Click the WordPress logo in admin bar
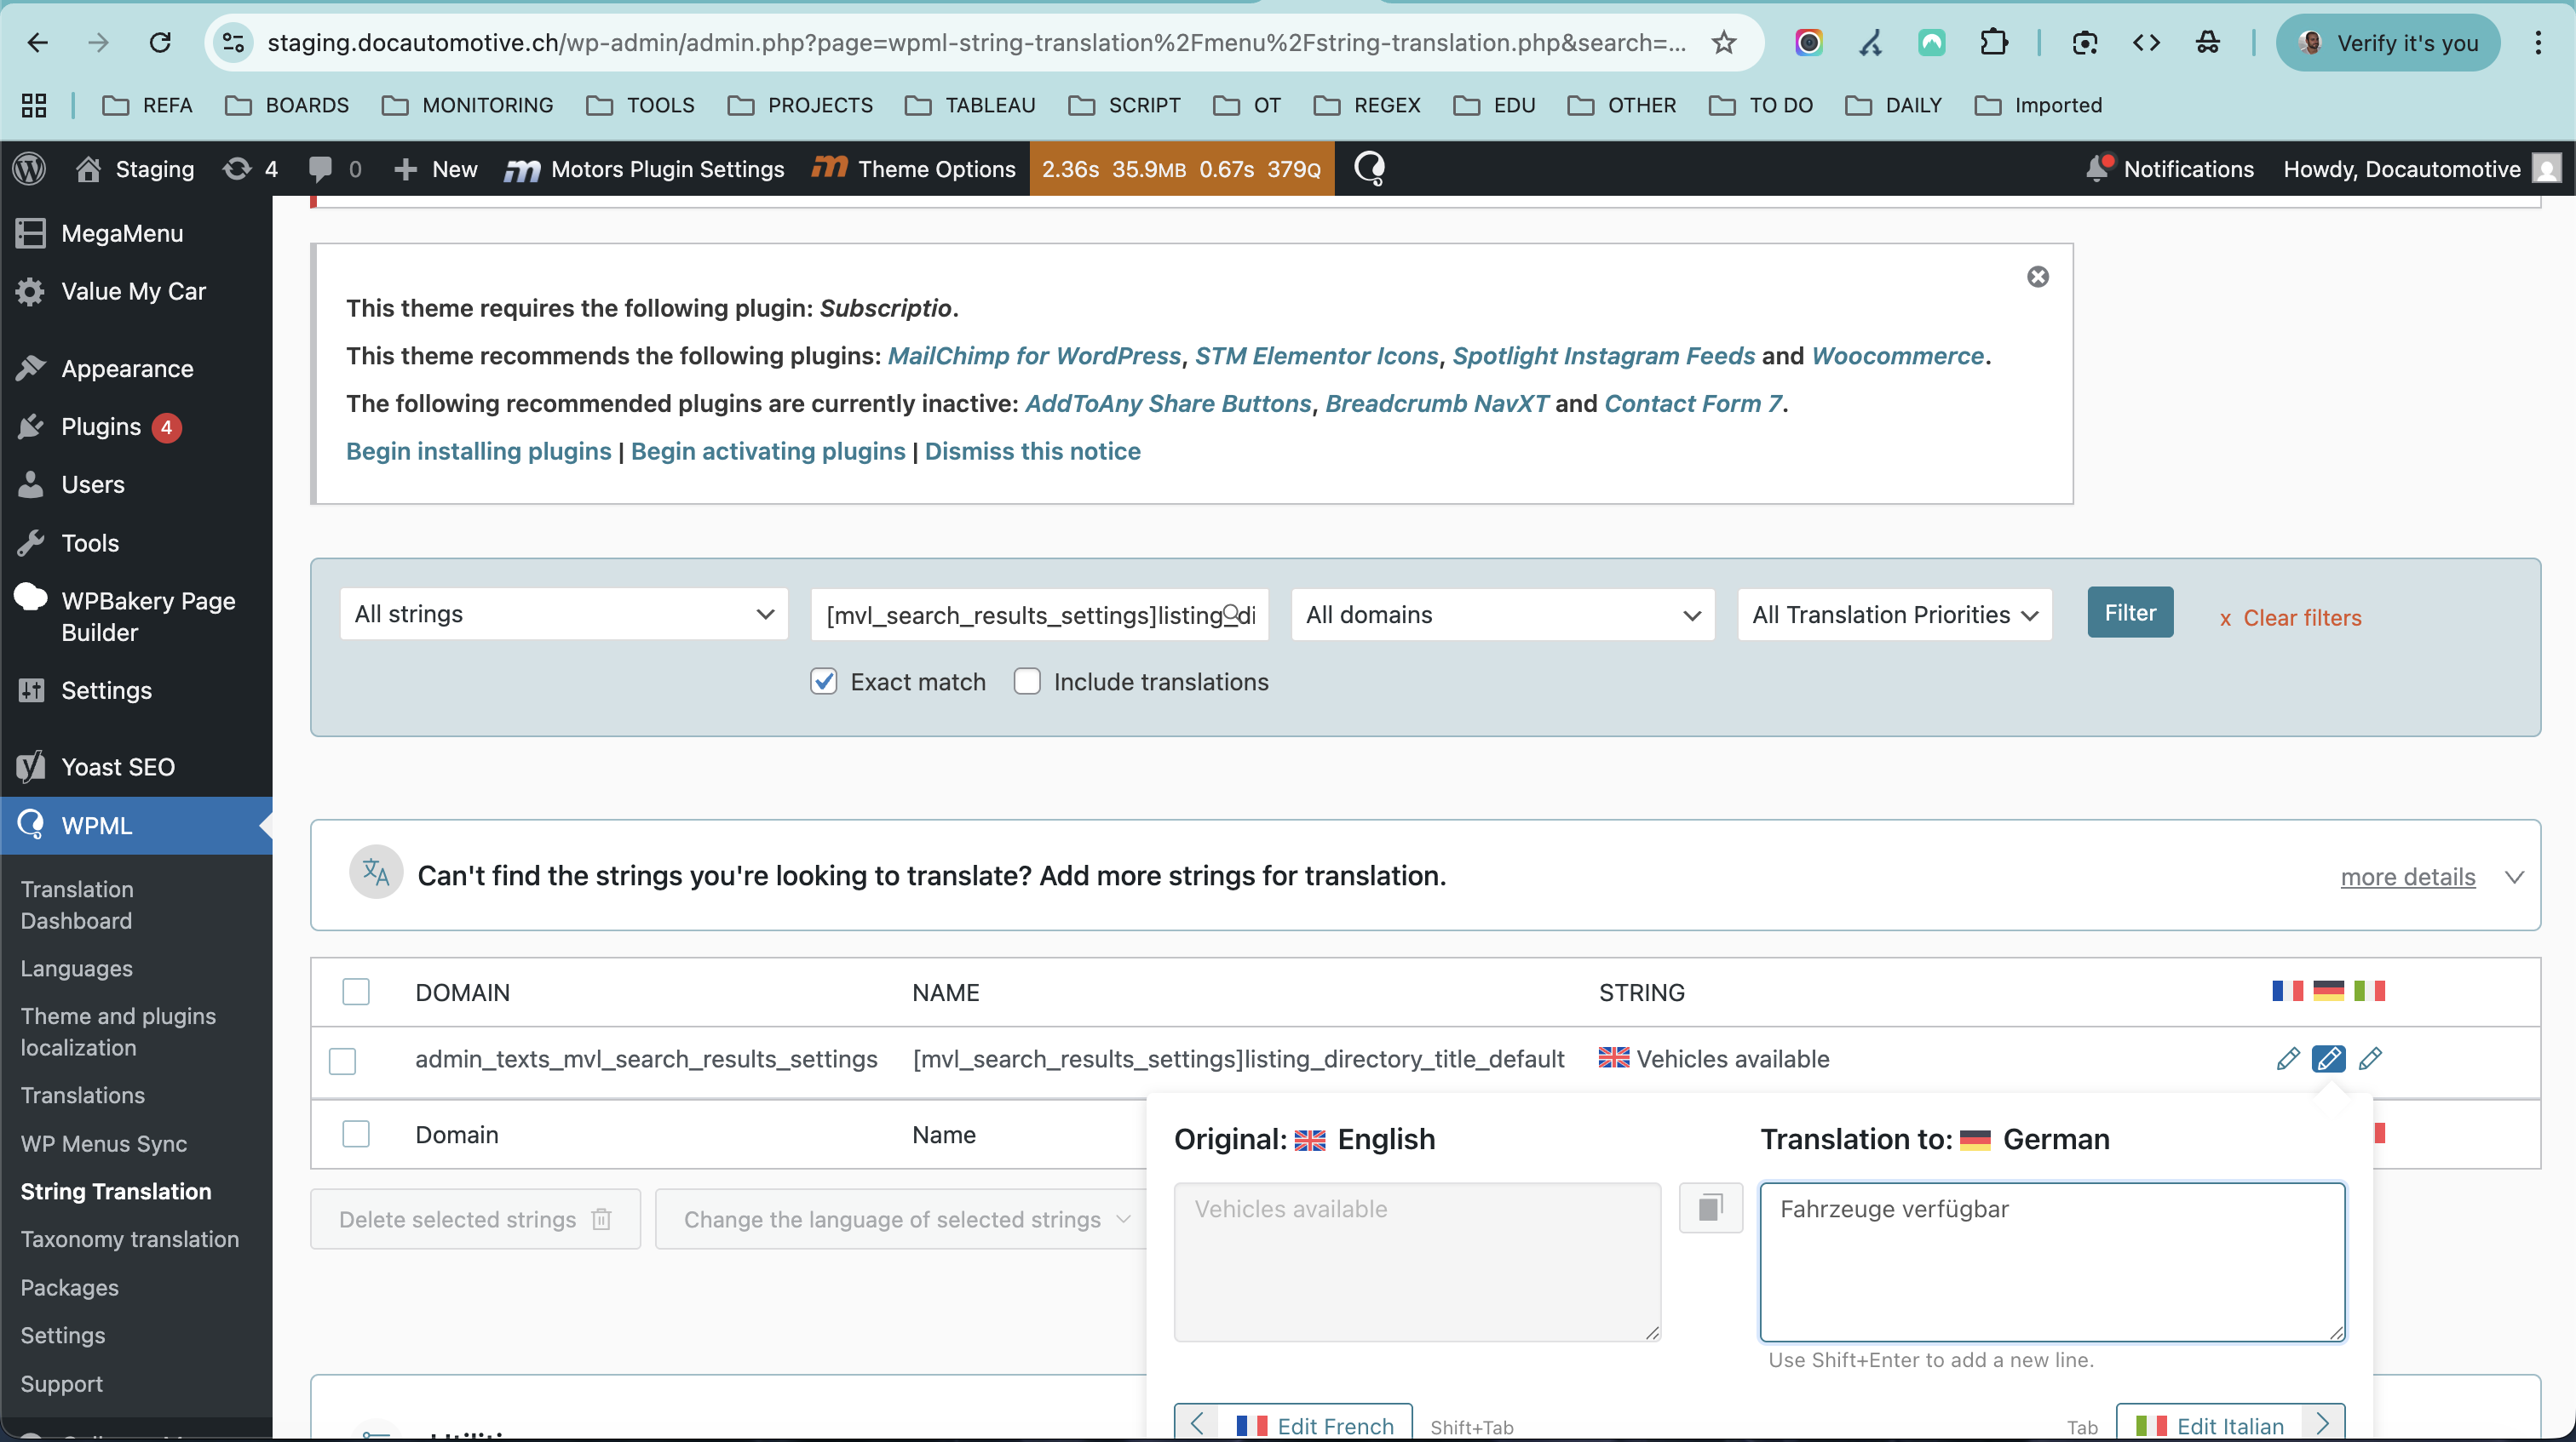This screenshot has width=2576, height=1442. tap(29, 168)
